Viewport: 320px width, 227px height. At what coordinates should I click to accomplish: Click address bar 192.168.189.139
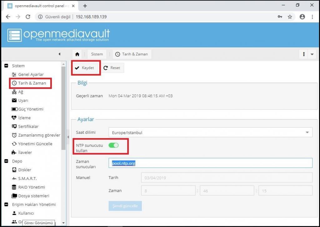(91, 17)
